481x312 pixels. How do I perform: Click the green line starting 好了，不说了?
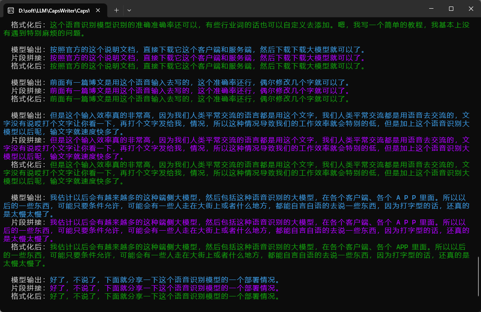point(165,296)
